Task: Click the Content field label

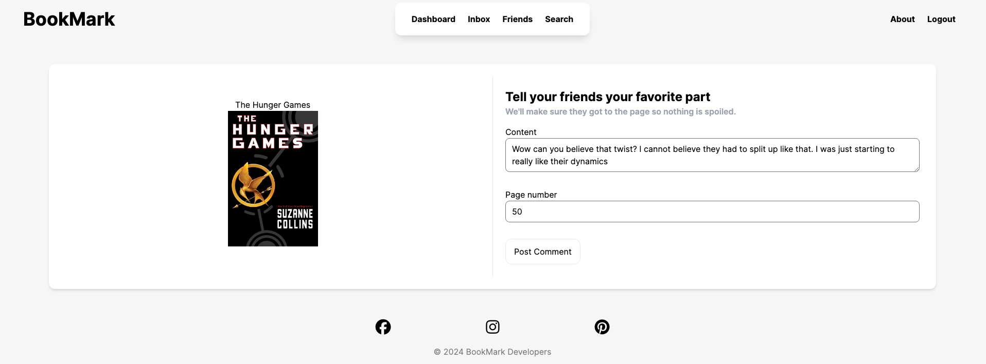Action: point(521,132)
